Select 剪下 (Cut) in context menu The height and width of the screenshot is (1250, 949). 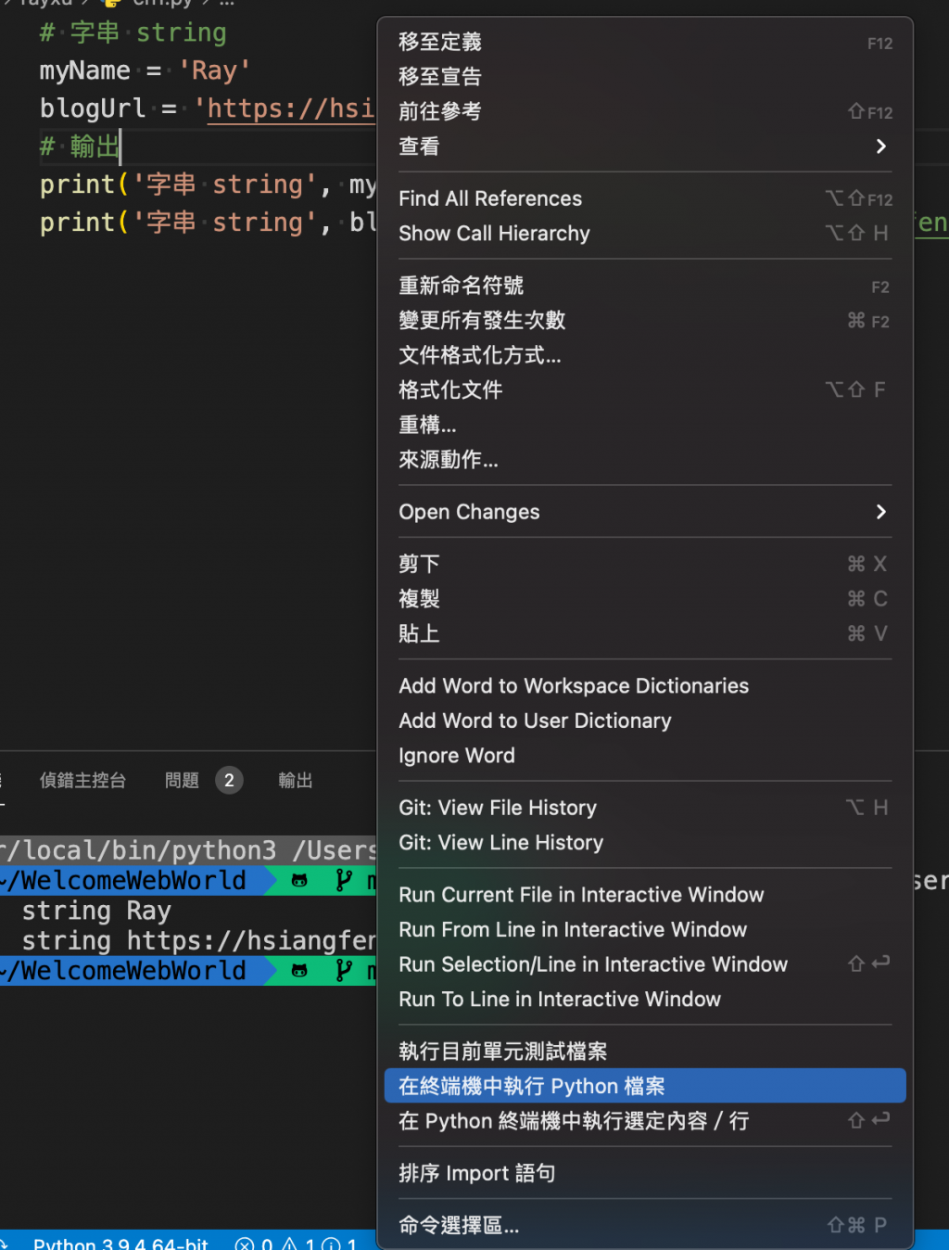tap(645, 564)
